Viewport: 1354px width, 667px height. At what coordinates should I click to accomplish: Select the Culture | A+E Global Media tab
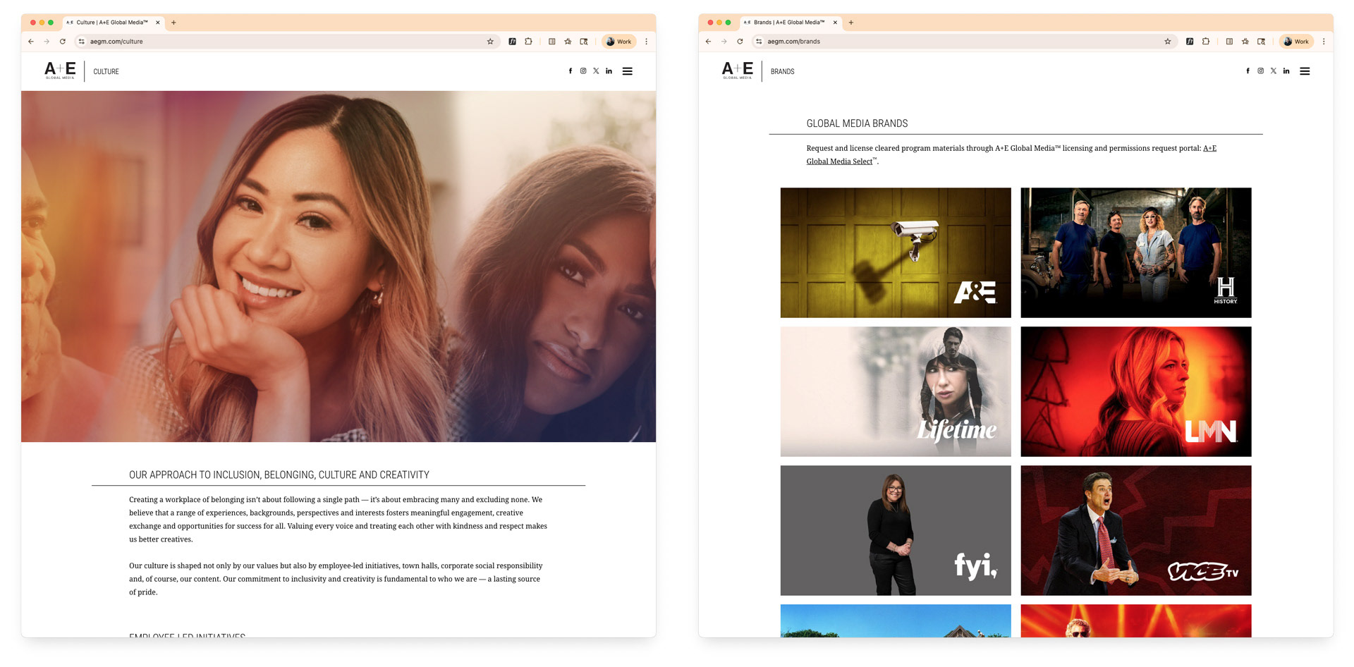coord(113,23)
